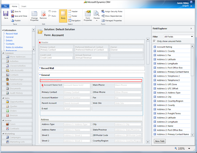Collapse the Common navigation group
Screen dimensions: 197x153
pyautogui.click(x=3, y=53)
